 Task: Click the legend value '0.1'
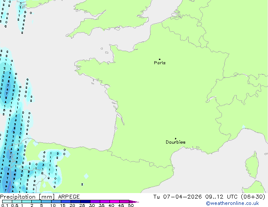[5, 205]
